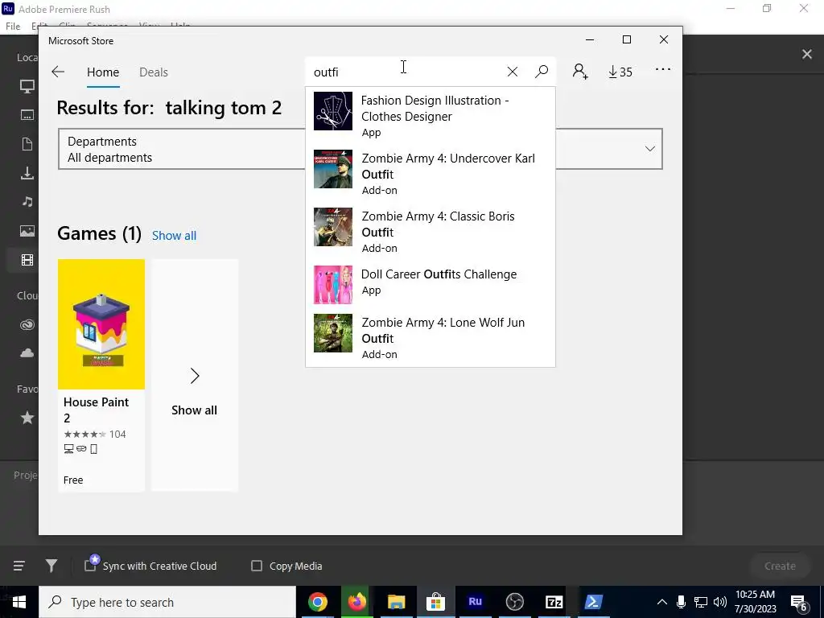
Task: Open House Paint 2 game thumbnail
Action: coord(101,324)
